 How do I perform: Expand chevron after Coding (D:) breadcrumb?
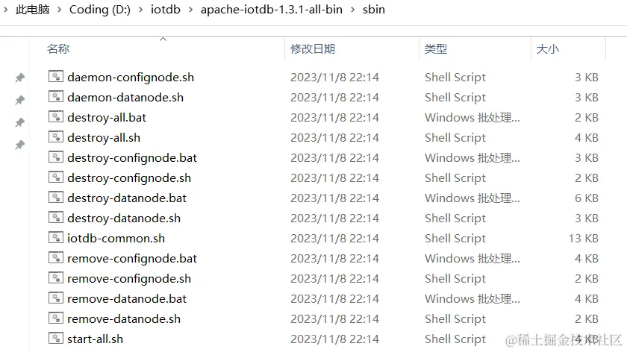[x=141, y=10]
